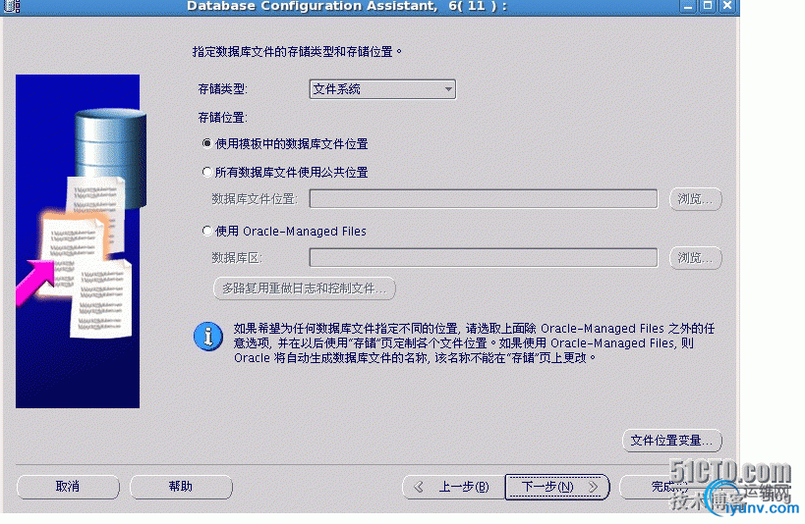This screenshot has height=524, width=805.
Task: Click the blue information icon
Action: [208, 337]
